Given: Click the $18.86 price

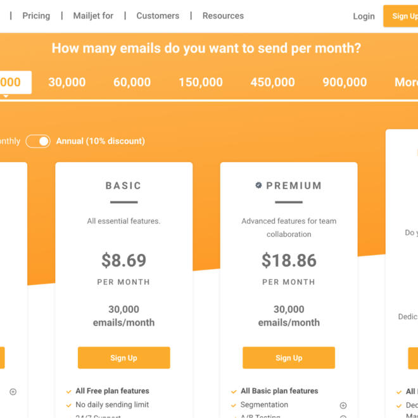Looking at the screenshot, I should pyautogui.click(x=289, y=260).
